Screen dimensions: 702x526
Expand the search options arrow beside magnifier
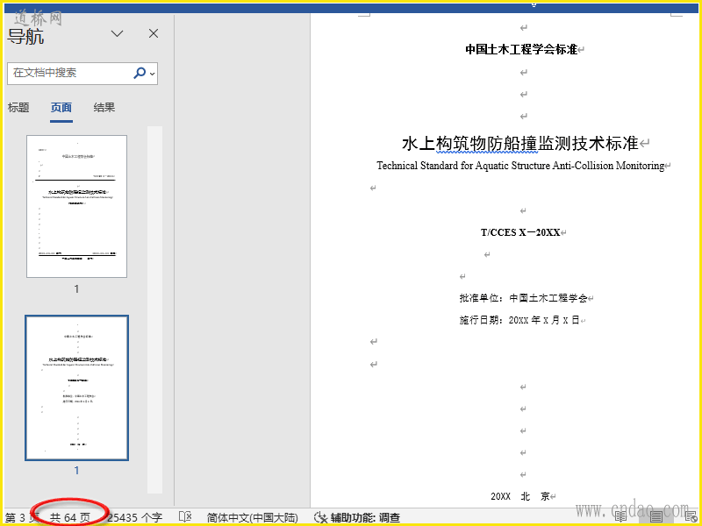pos(153,74)
